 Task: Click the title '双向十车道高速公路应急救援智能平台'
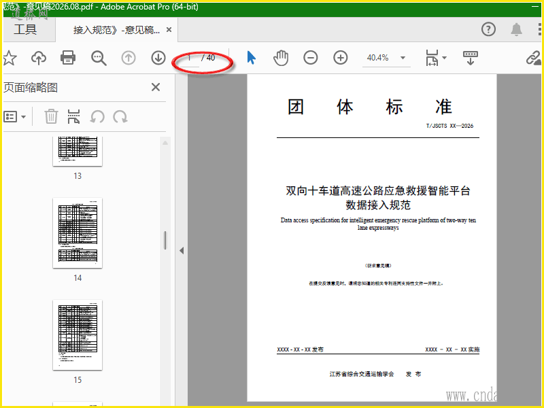(x=378, y=190)
